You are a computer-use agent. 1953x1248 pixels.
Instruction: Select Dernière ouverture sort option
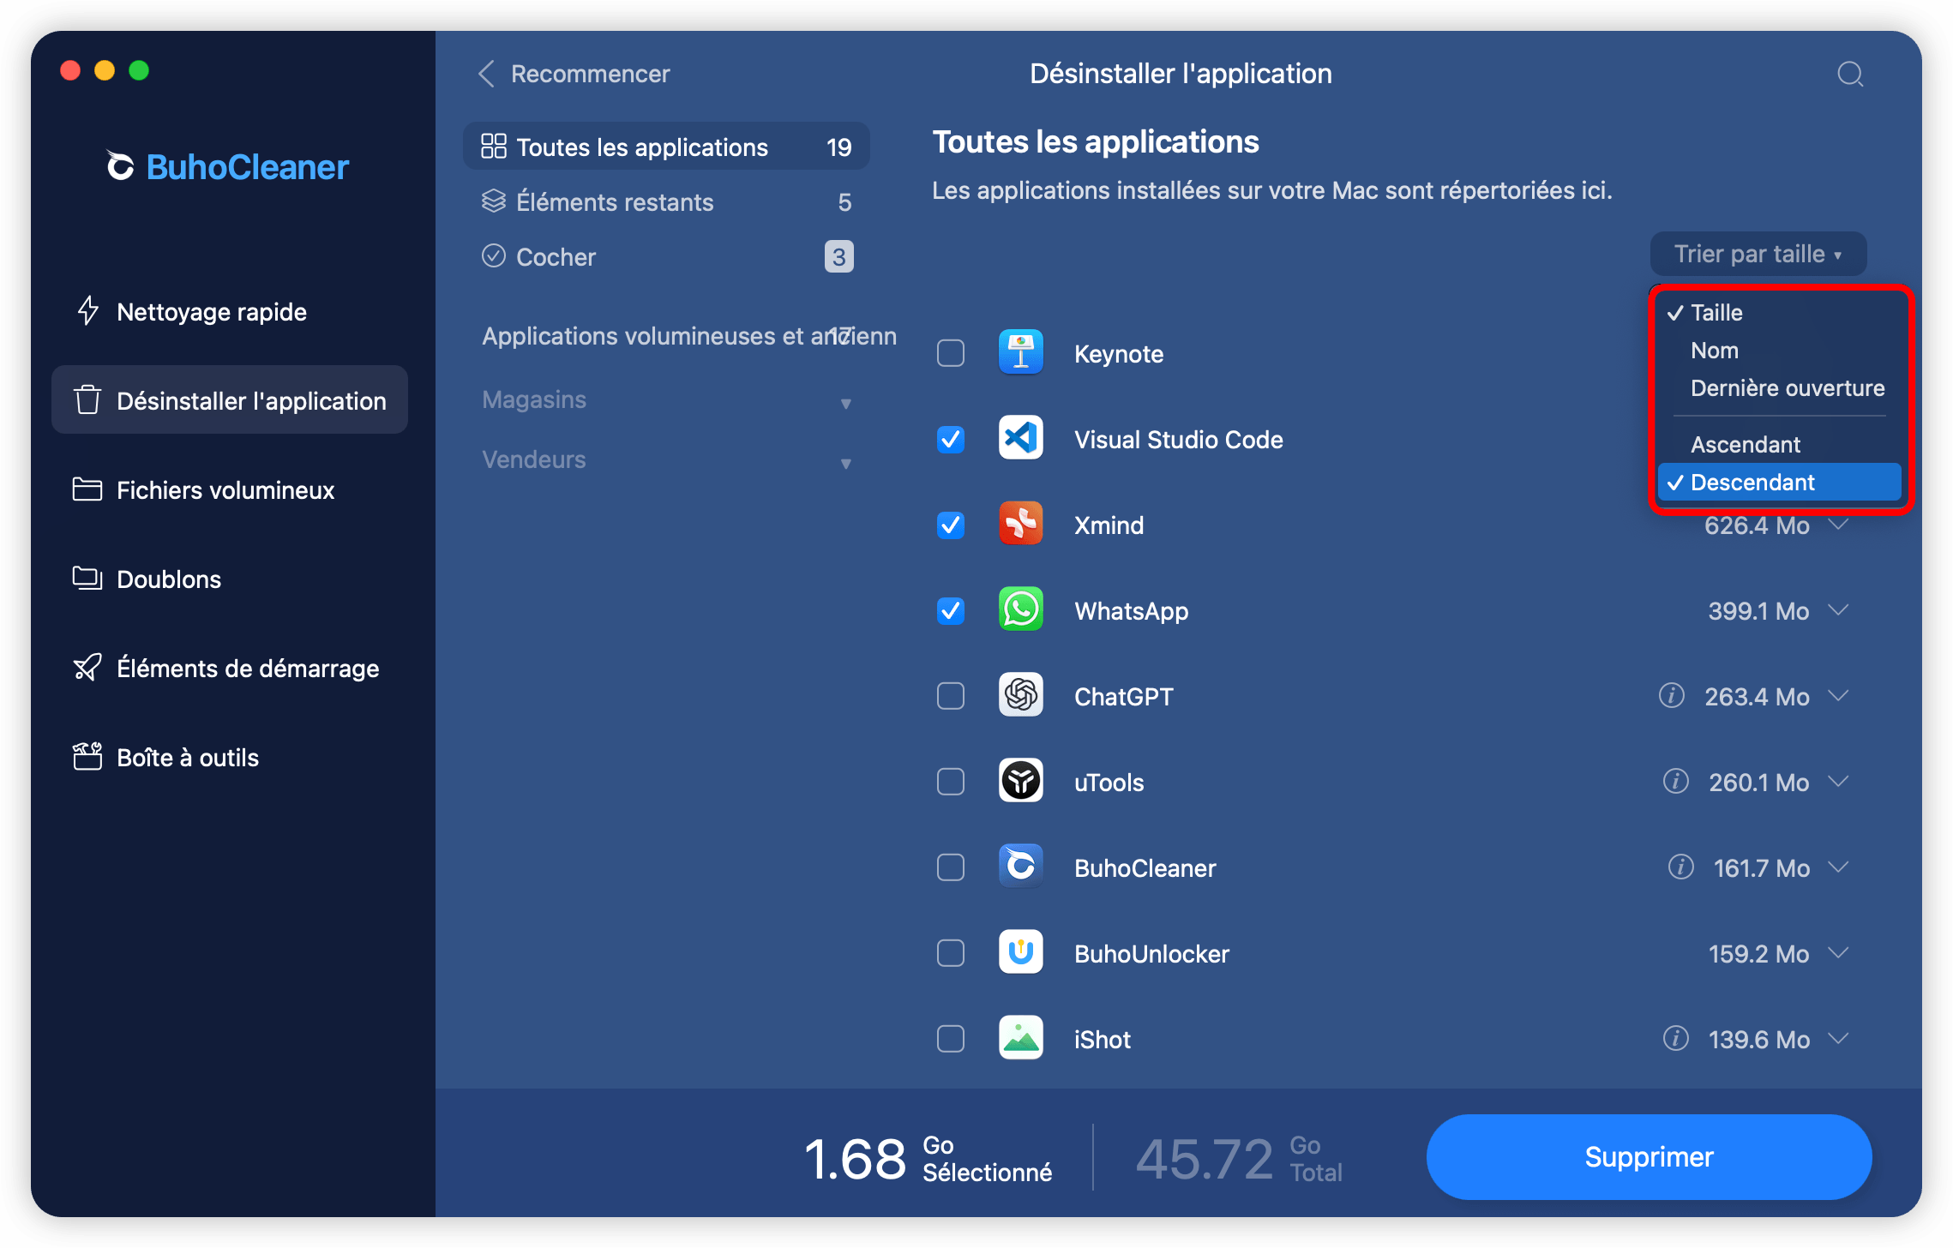point(1780,387)
